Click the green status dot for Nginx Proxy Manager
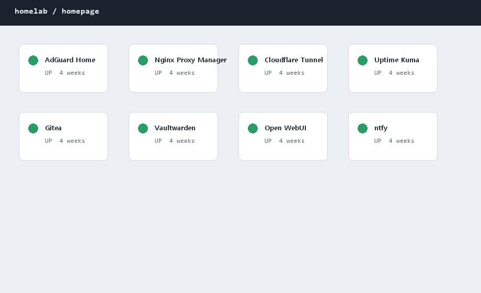Image resolution: width=481 pixels, height=293 pixels. pyautogui.click(x=143, y=61)
